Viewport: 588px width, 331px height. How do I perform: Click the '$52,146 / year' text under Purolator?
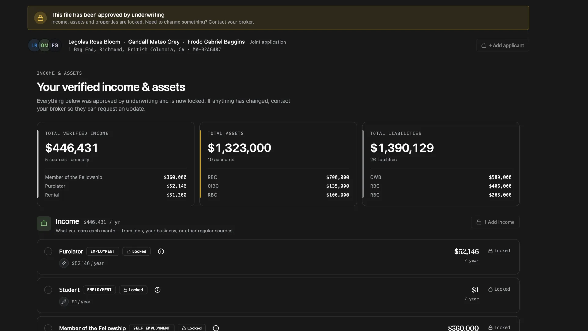(88, 263)
